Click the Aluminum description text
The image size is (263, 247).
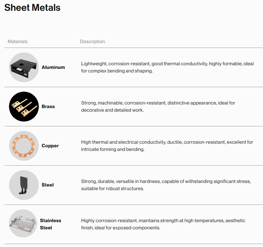pyautogui.click(x=167, y=67)
